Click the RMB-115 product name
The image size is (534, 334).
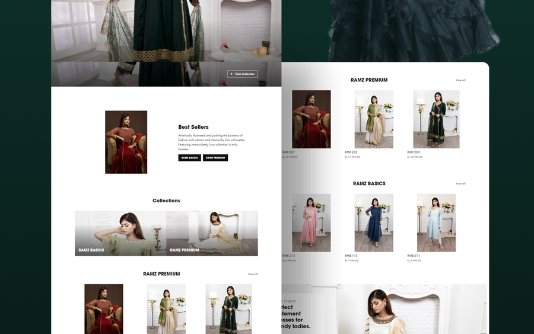tap(351, 256)
